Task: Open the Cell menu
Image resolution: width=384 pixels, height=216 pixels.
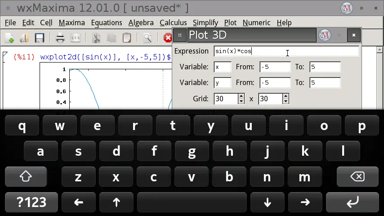Action: (46, 23)
